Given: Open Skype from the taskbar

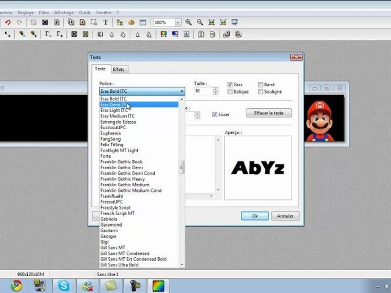Looking at the screenshot, I should tap(64, 286).
